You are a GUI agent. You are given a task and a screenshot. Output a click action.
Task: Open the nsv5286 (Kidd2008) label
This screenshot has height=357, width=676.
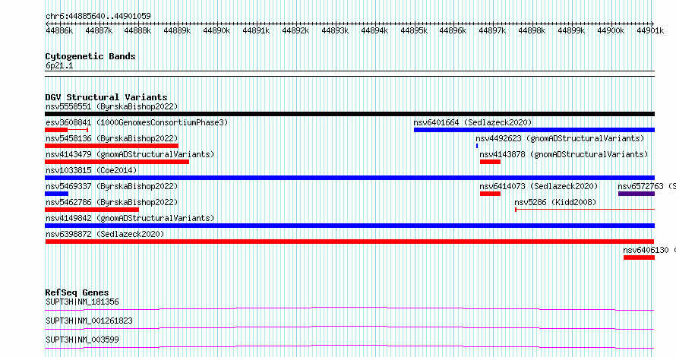pyautogui.click(x=555, y=202)
